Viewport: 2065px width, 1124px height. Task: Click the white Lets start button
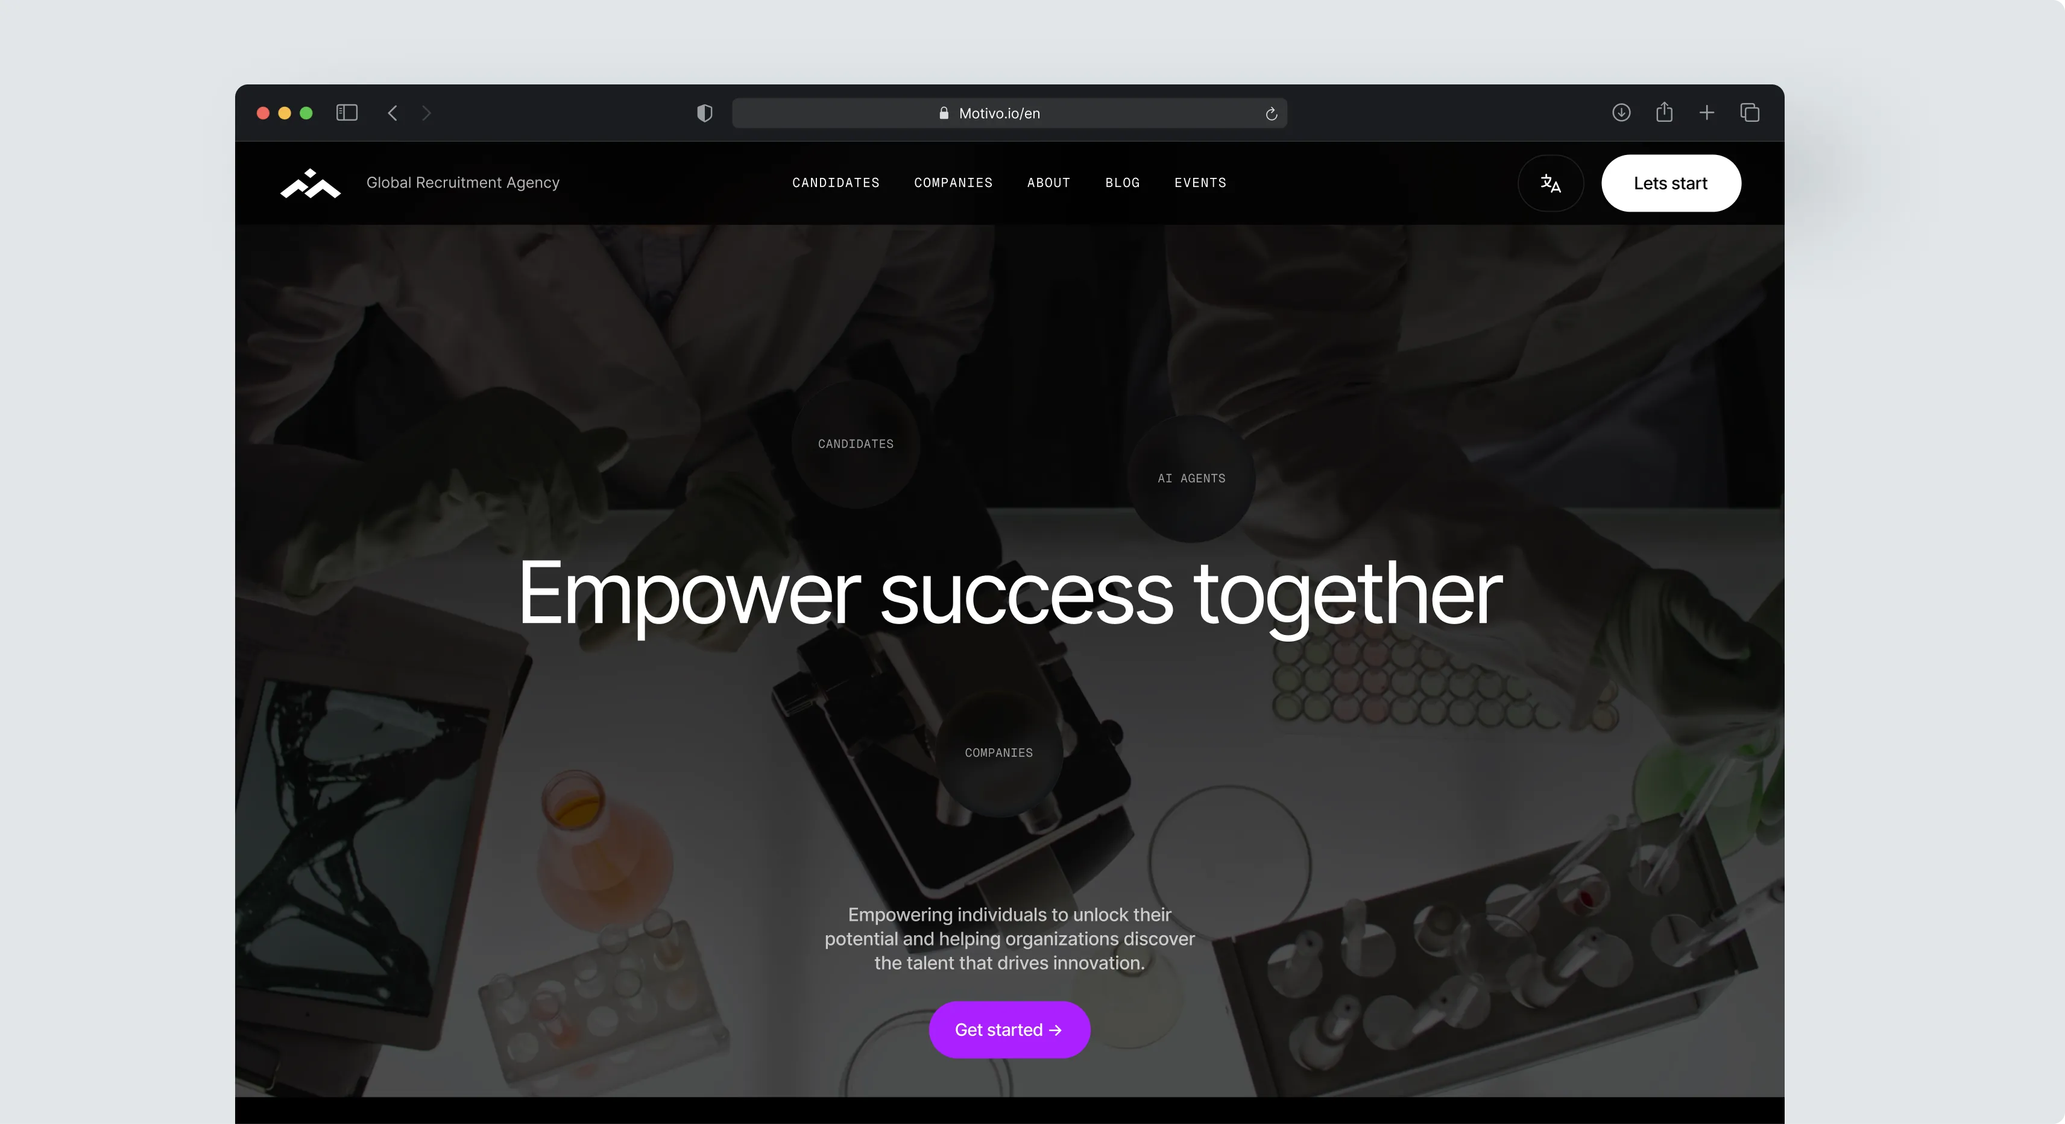(x=1671, y=183)
